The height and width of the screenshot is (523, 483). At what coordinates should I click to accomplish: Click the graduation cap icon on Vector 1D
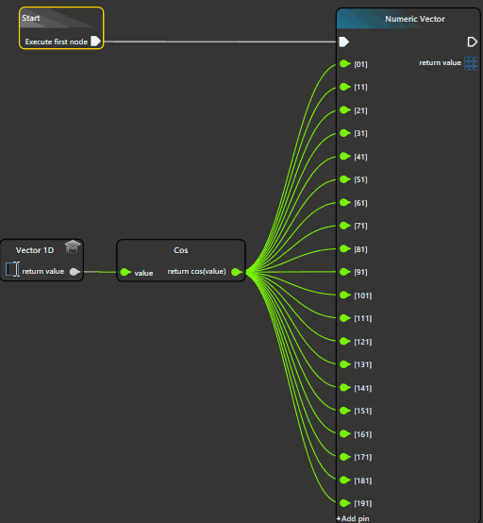(x=73, y=247)
